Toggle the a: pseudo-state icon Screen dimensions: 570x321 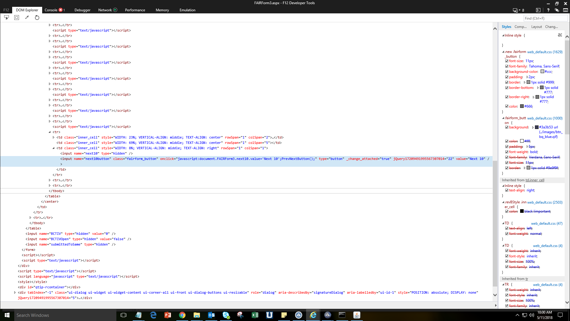560,35
